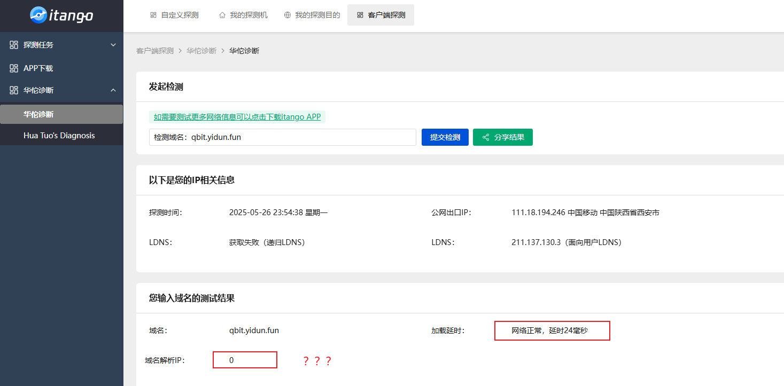
Task: Click the home icon on 我的探测机 tab
Action: click(222, 15)
